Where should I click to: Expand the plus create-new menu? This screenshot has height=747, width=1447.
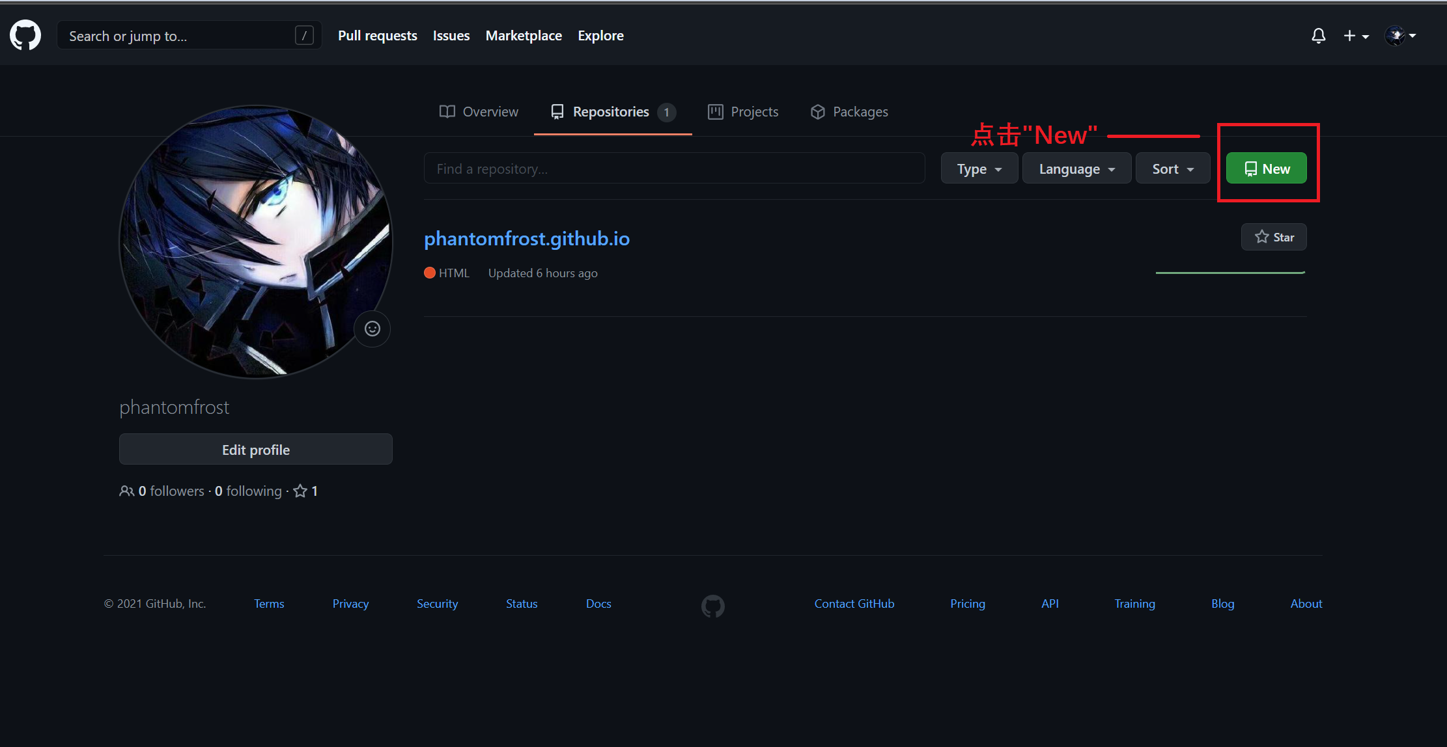[1356, 36]
